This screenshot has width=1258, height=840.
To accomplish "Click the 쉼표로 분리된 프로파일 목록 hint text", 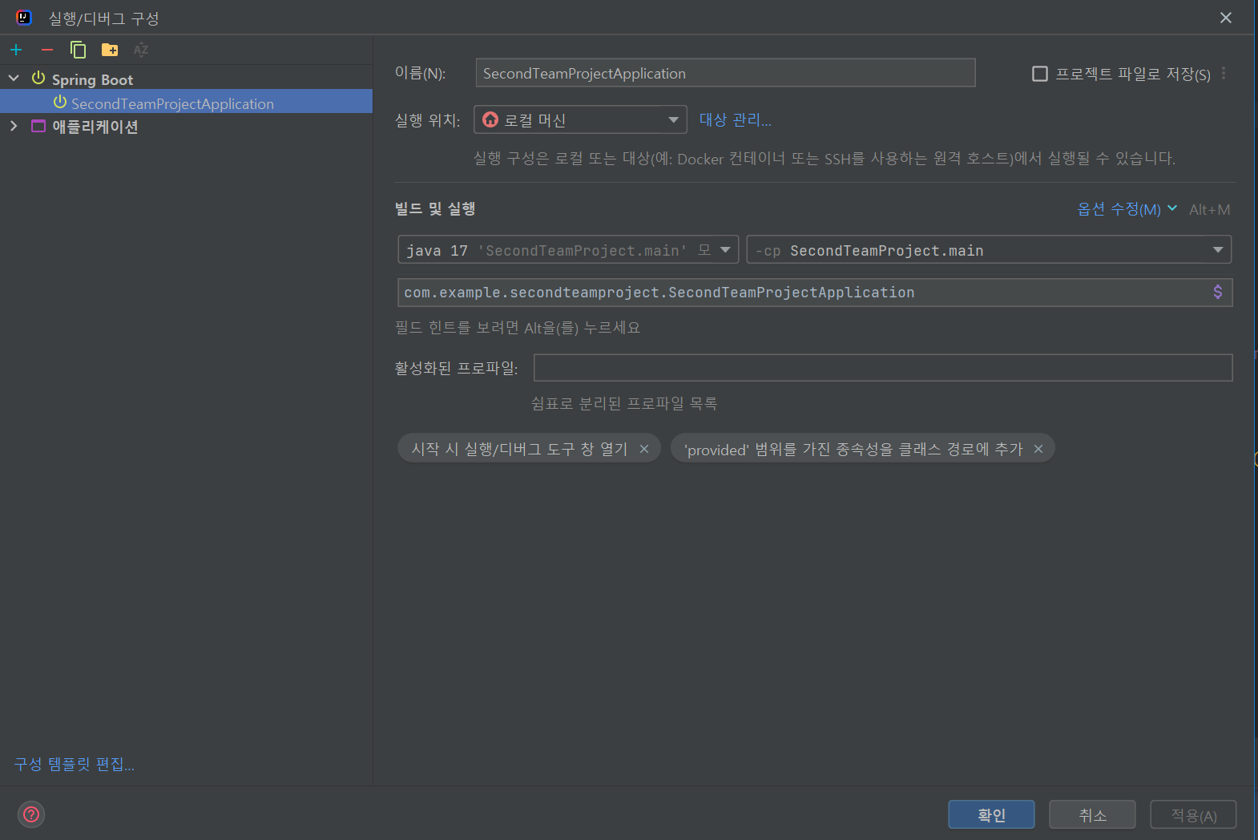I will click(624, 403).
